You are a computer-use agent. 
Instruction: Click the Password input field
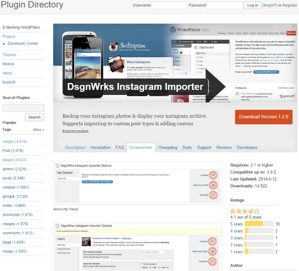(224, 5)
